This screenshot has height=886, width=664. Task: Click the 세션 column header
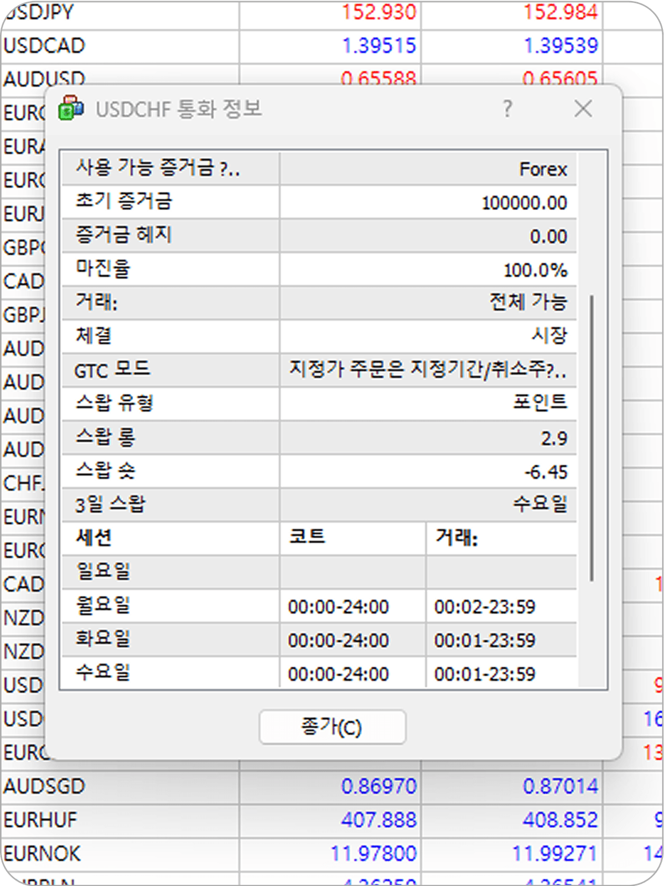coord(94,538)
